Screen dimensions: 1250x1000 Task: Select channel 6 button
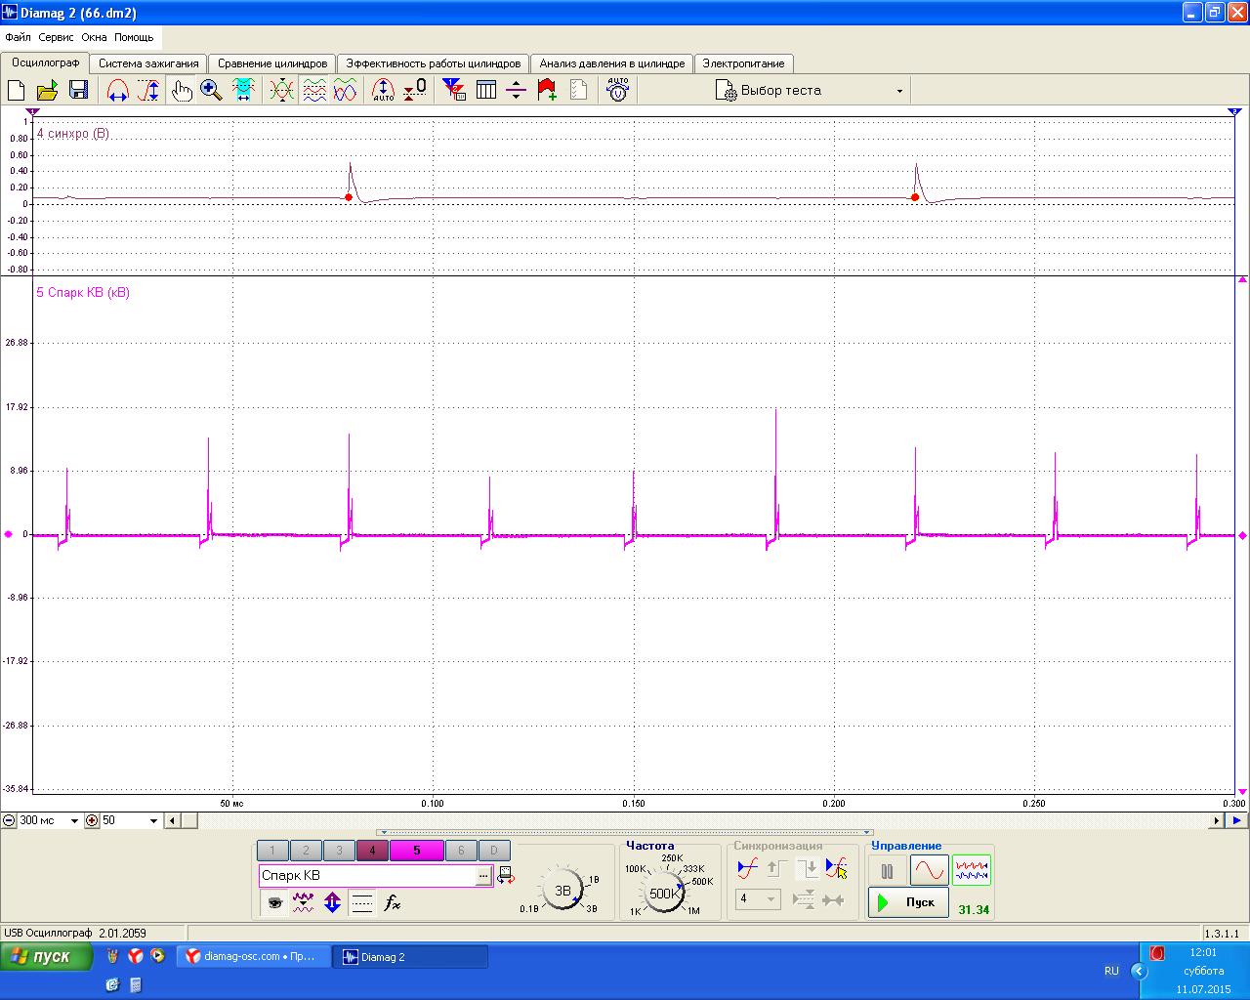[x=461, y=851]
